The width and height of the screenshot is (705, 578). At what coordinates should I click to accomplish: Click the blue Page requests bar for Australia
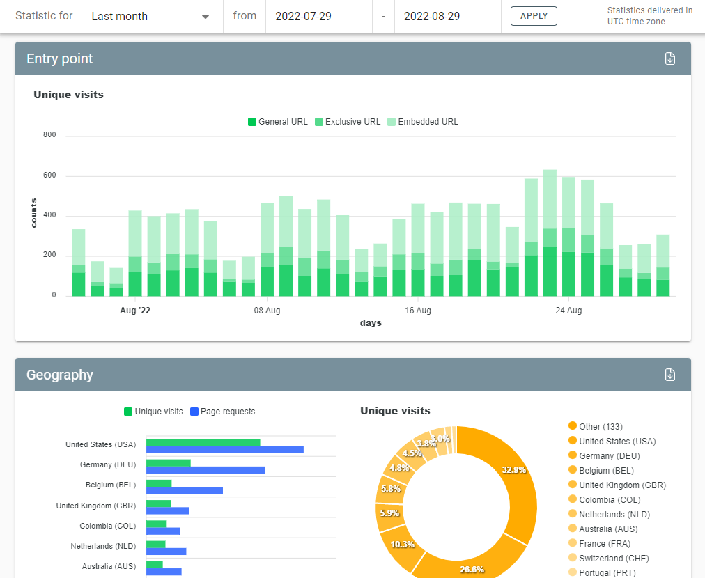click(164, 572)
